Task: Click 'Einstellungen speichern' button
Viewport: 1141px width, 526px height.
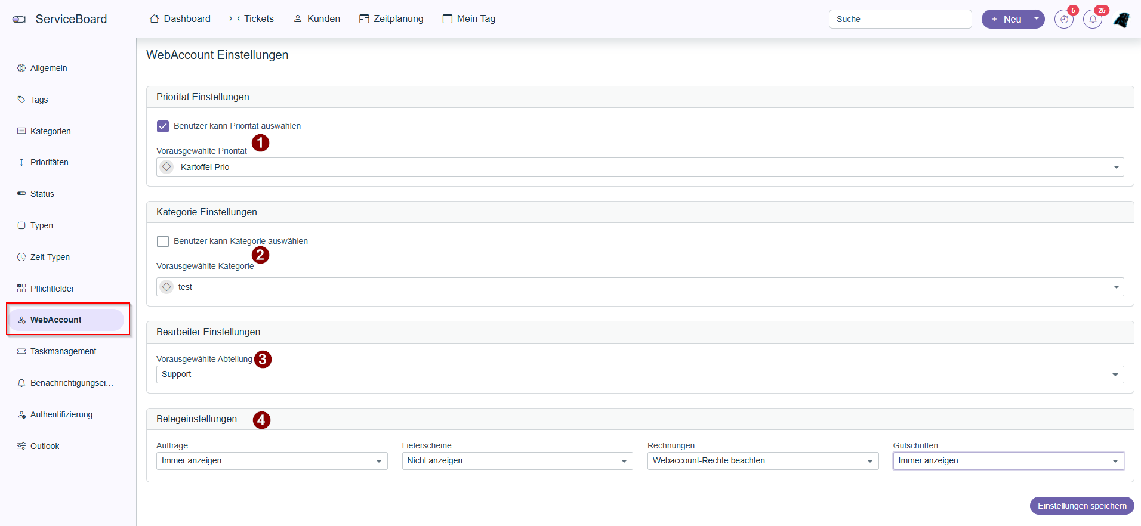Action: [1081, 506]
